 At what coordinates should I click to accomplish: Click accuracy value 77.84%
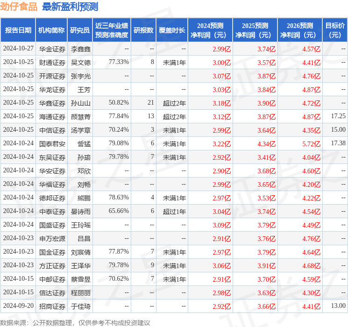pos(119,116)
